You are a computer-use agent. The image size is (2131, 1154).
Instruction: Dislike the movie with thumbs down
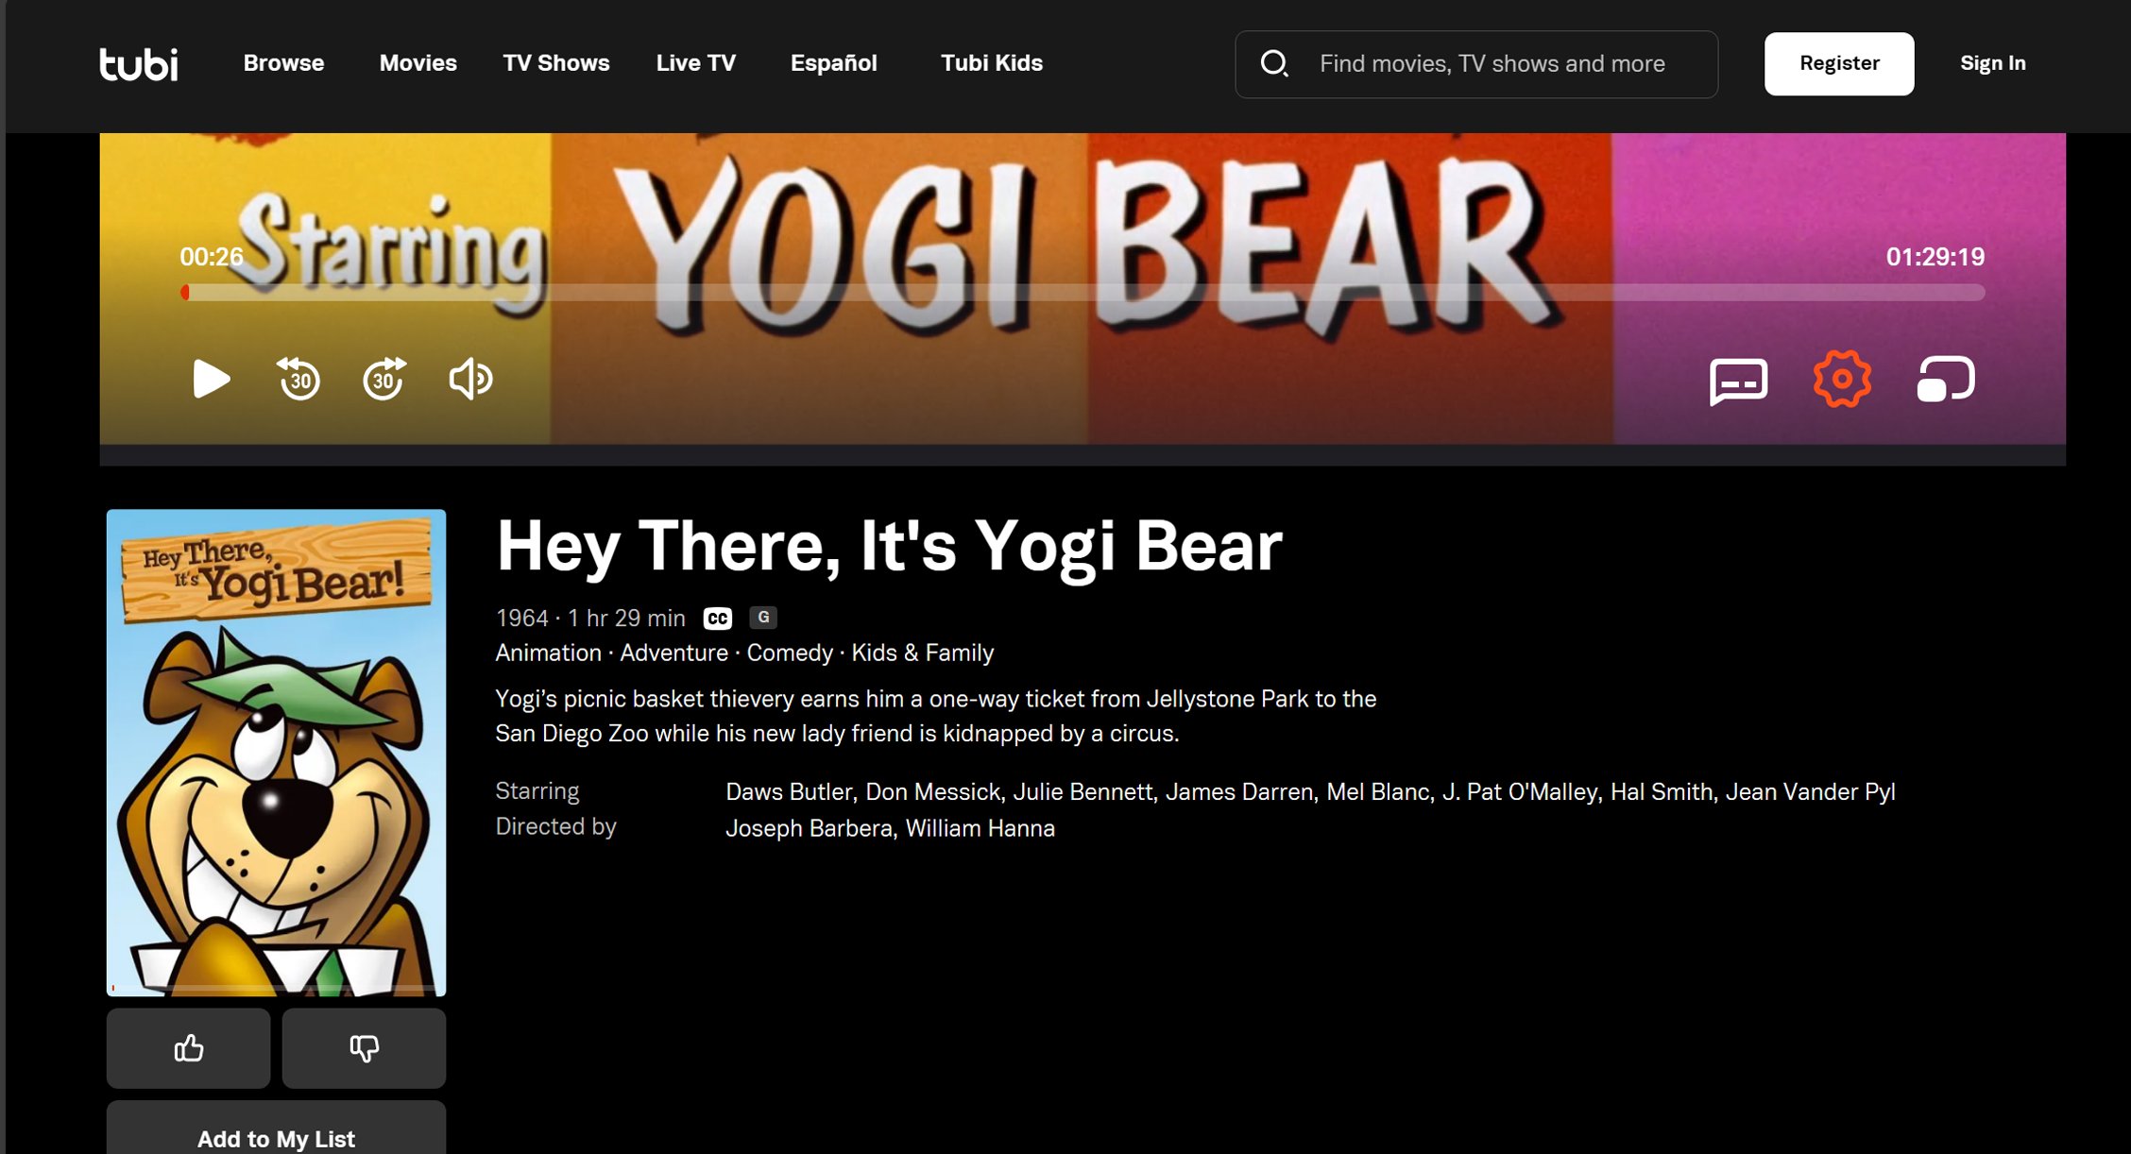point(364,1048)
